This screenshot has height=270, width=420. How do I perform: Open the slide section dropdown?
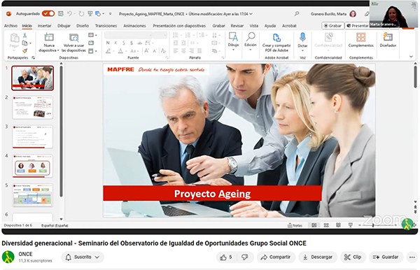pyautogui.click(x=92, y=51)
